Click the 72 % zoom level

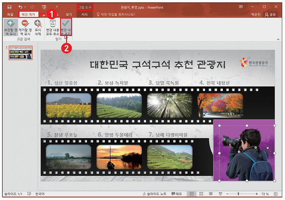pyautogui.click(x=265, y=194)
